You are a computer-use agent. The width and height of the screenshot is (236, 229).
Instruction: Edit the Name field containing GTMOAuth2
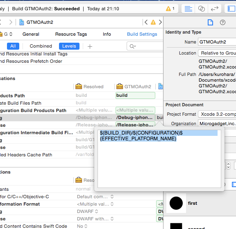217,42
